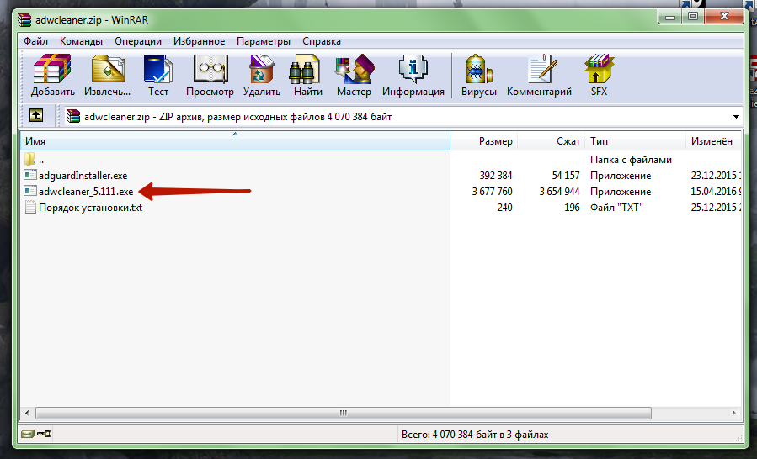Open the Справка menu
This screenshot has height=459, width=757.
(322, 41)
